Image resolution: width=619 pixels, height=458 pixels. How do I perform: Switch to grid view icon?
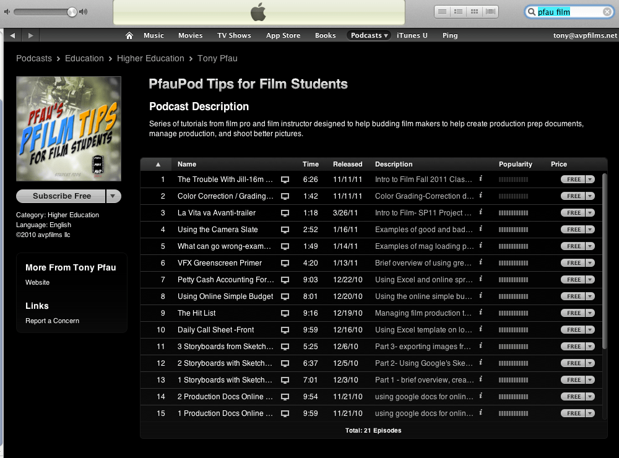475,11
